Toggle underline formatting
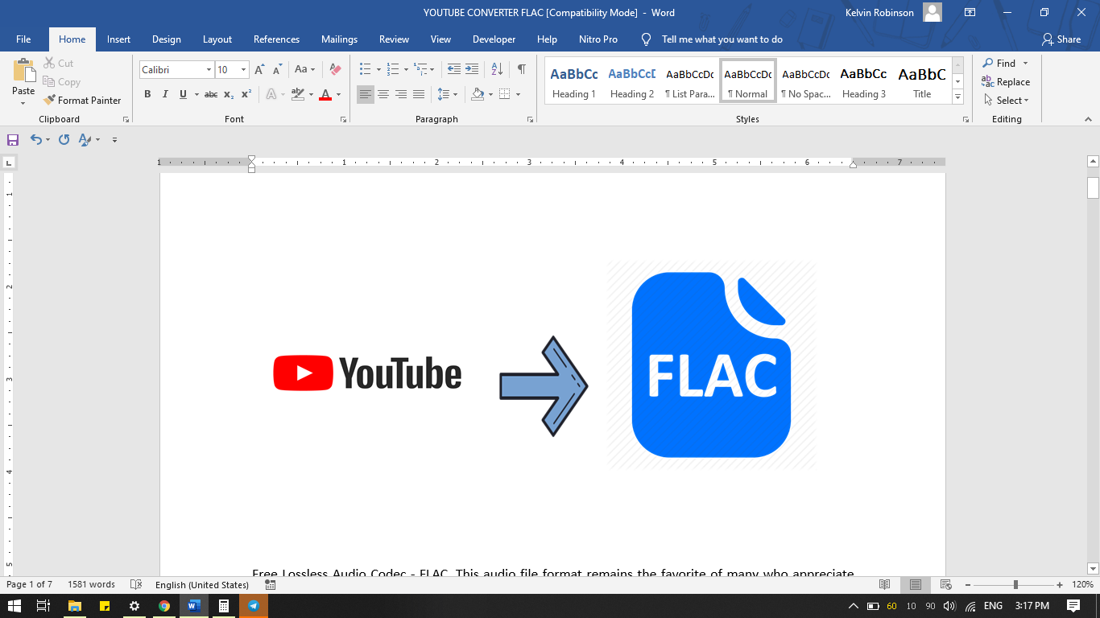The height and width of the screenshot is (618, 1100). pos(183,94)
